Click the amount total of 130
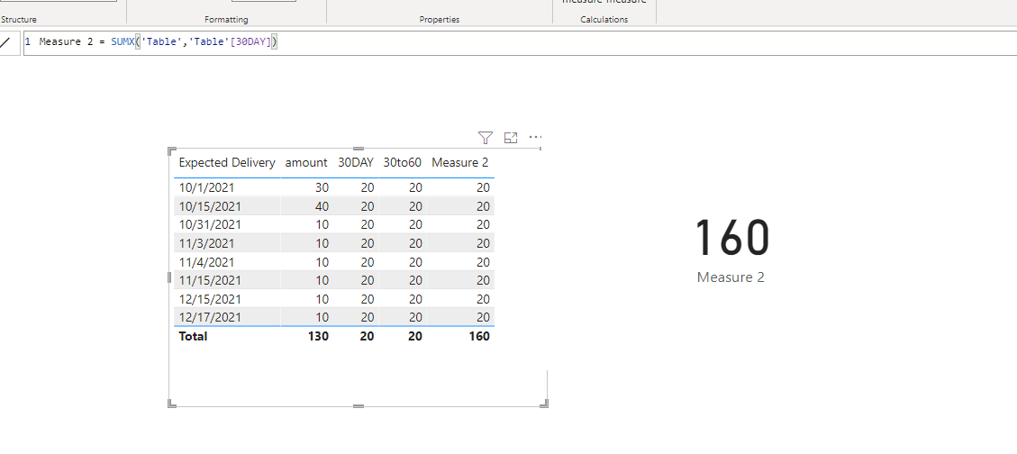 tap(319, 336)
